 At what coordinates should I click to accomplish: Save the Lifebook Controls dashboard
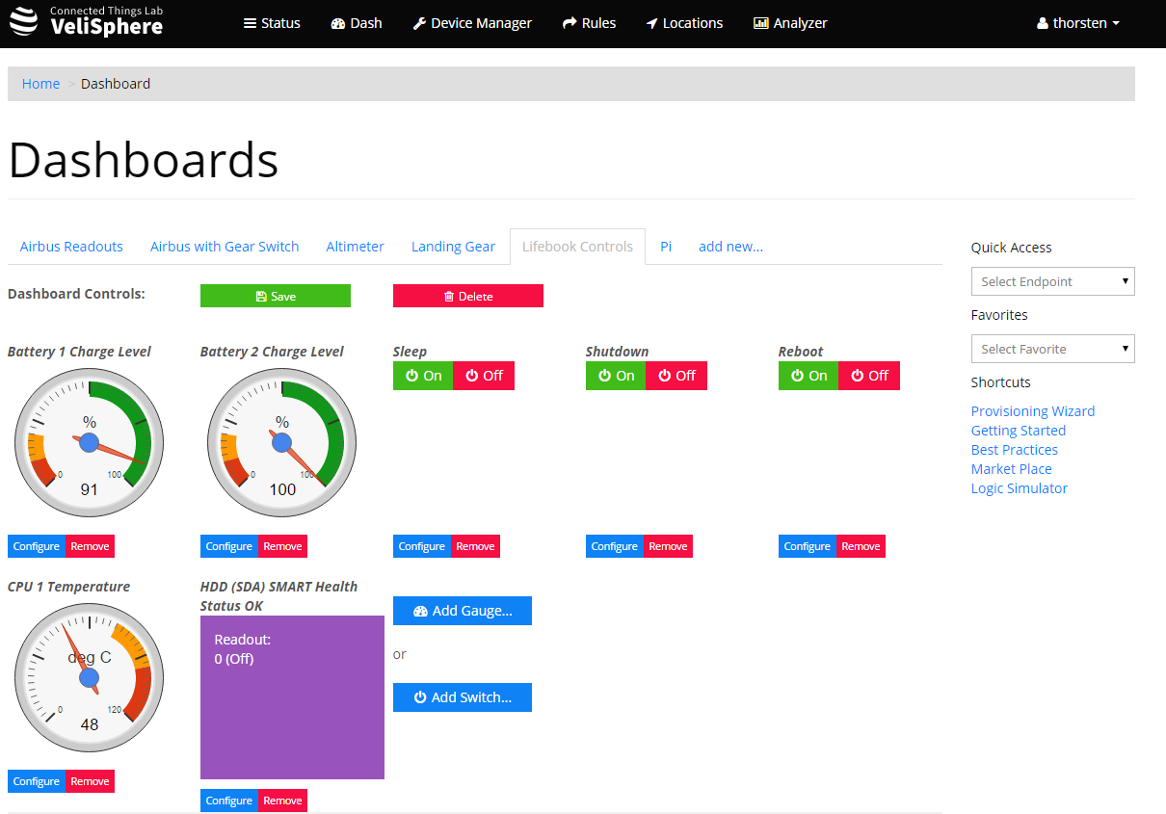(275, 295)
